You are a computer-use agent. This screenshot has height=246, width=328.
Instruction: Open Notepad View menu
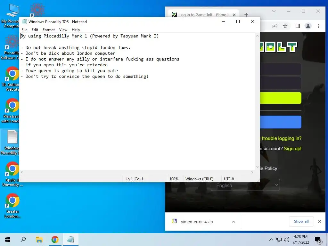(63, 30)
